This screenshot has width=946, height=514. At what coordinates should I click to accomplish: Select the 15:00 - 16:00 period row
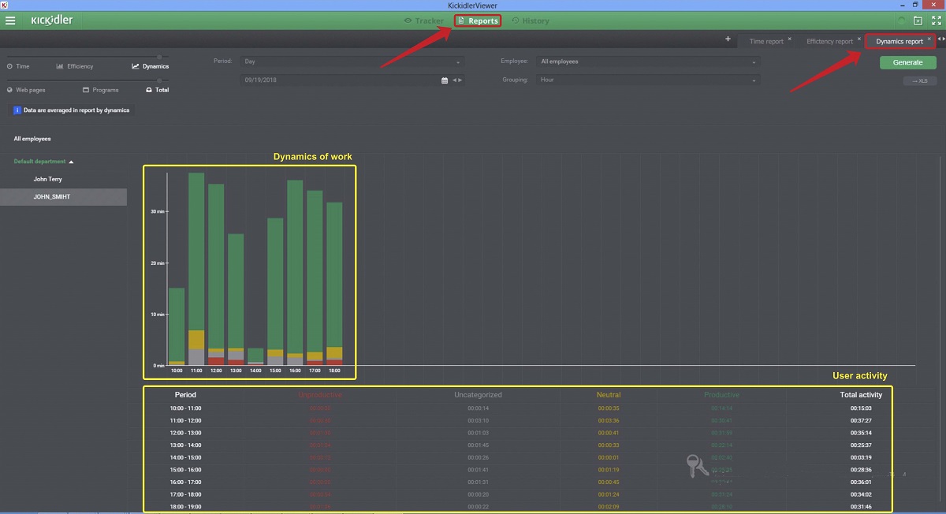518,470
